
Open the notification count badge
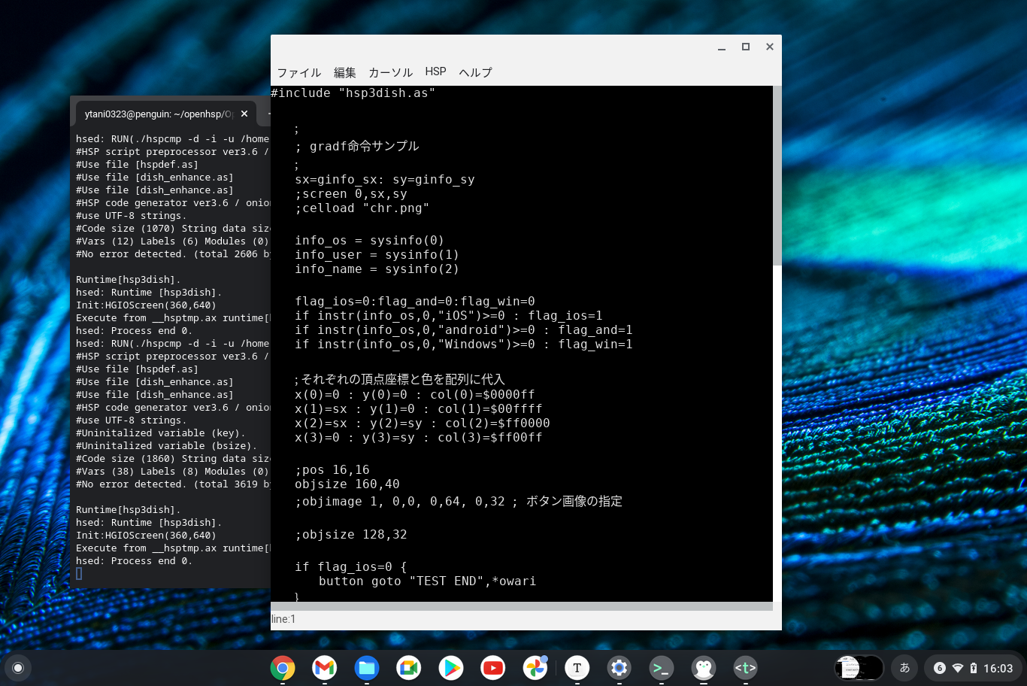[940, 668]
